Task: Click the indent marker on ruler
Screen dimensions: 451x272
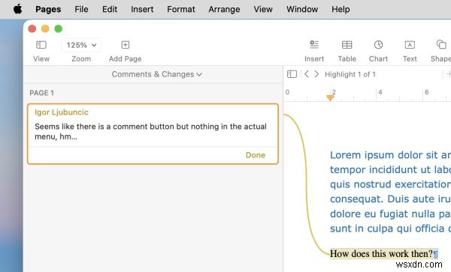Action: click(x=330, y=98)
